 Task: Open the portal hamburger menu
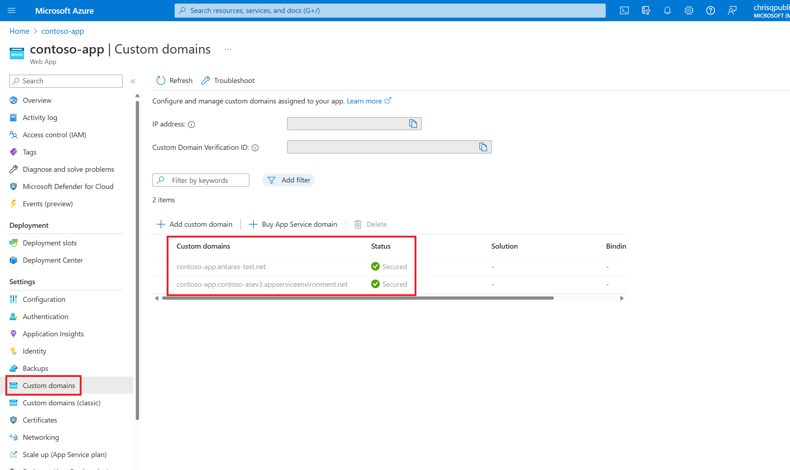pyautogui.click(x=11, y=10)
